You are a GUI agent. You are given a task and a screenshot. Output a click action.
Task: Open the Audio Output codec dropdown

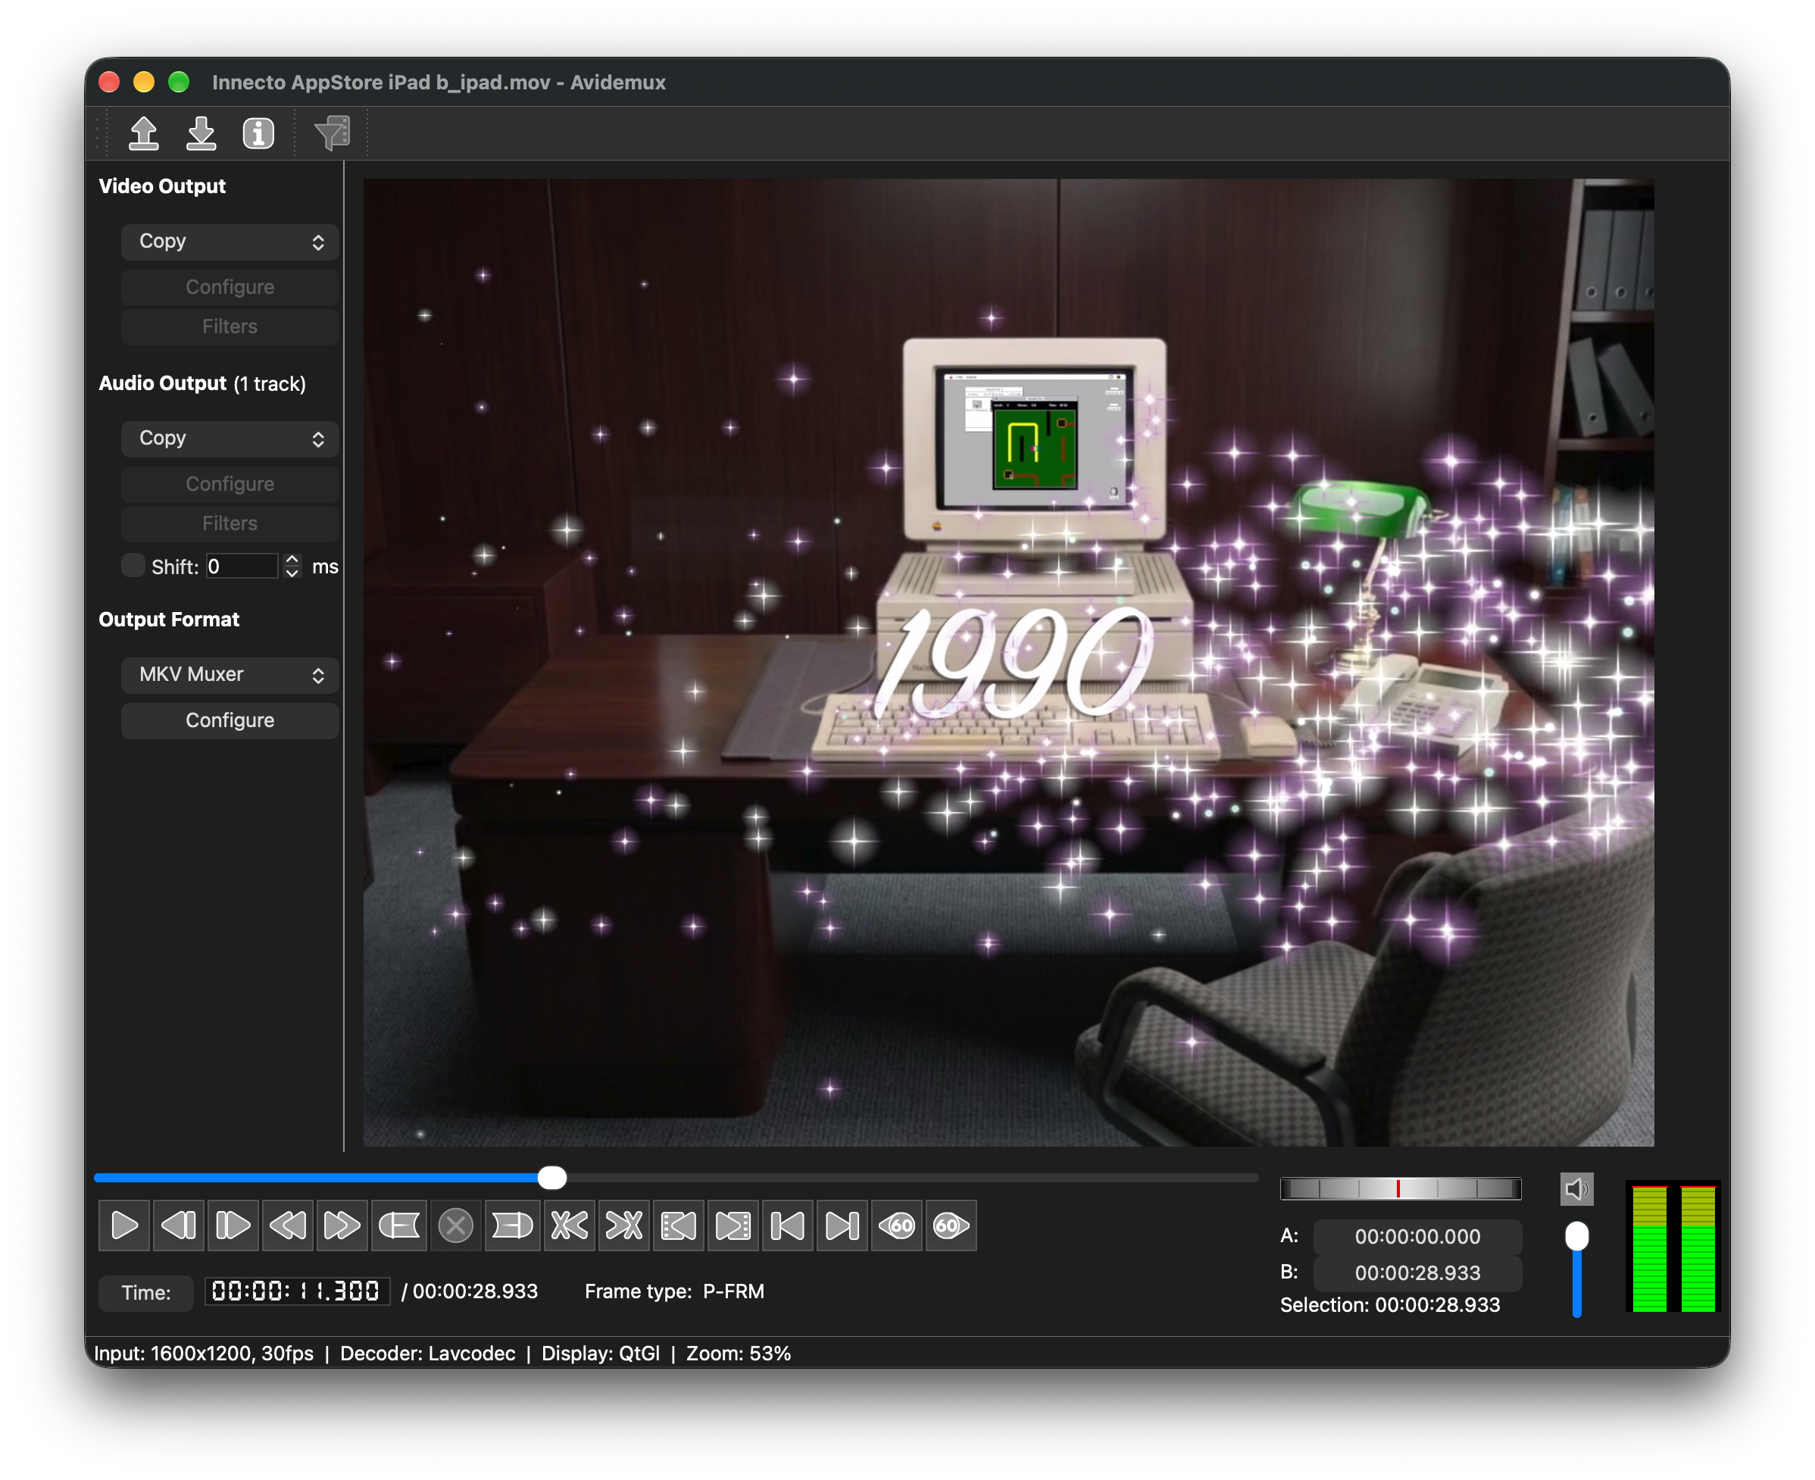[x=230, y=439]
